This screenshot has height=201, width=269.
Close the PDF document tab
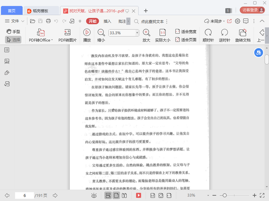point(134,11)
